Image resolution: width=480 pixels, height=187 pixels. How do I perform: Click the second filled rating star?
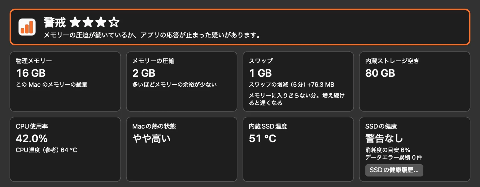click(x=88, y=22)
